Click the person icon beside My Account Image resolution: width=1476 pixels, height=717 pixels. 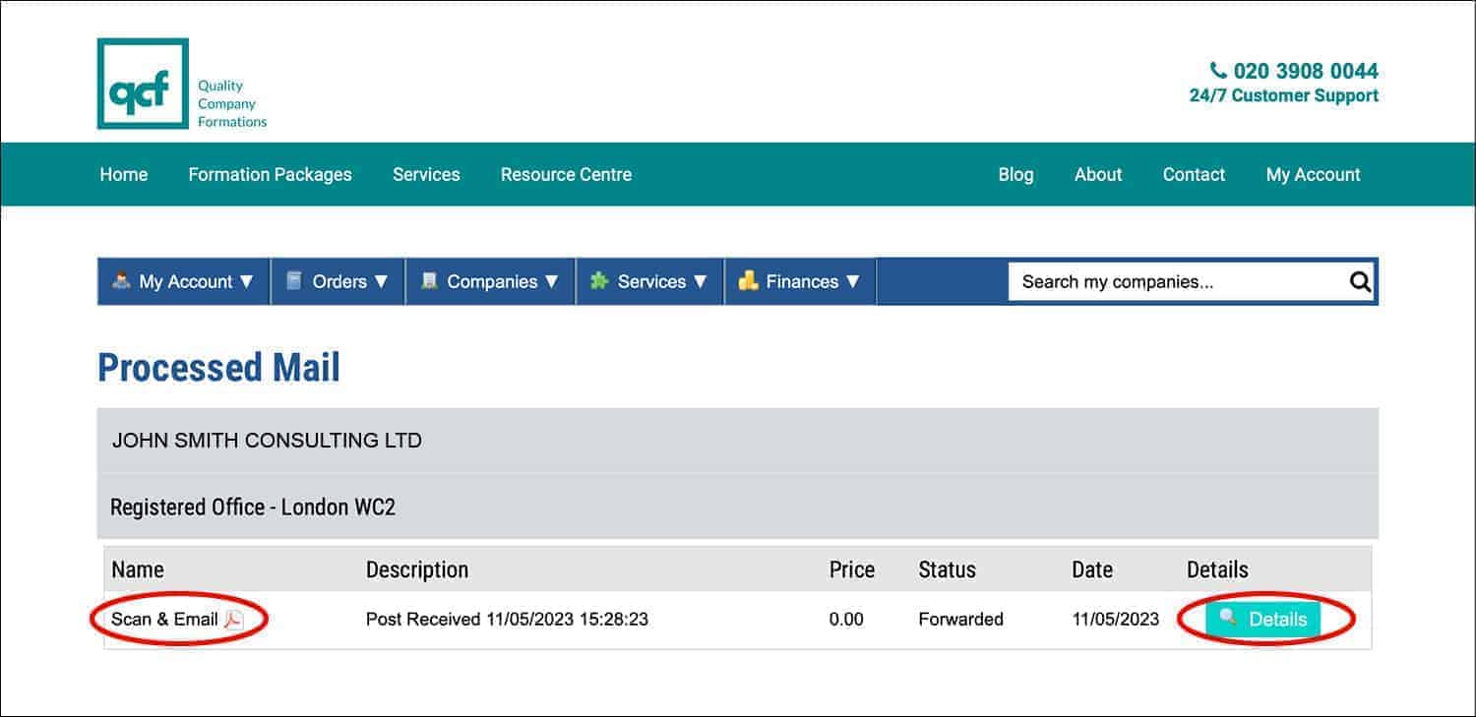click(x=123, y=281)
